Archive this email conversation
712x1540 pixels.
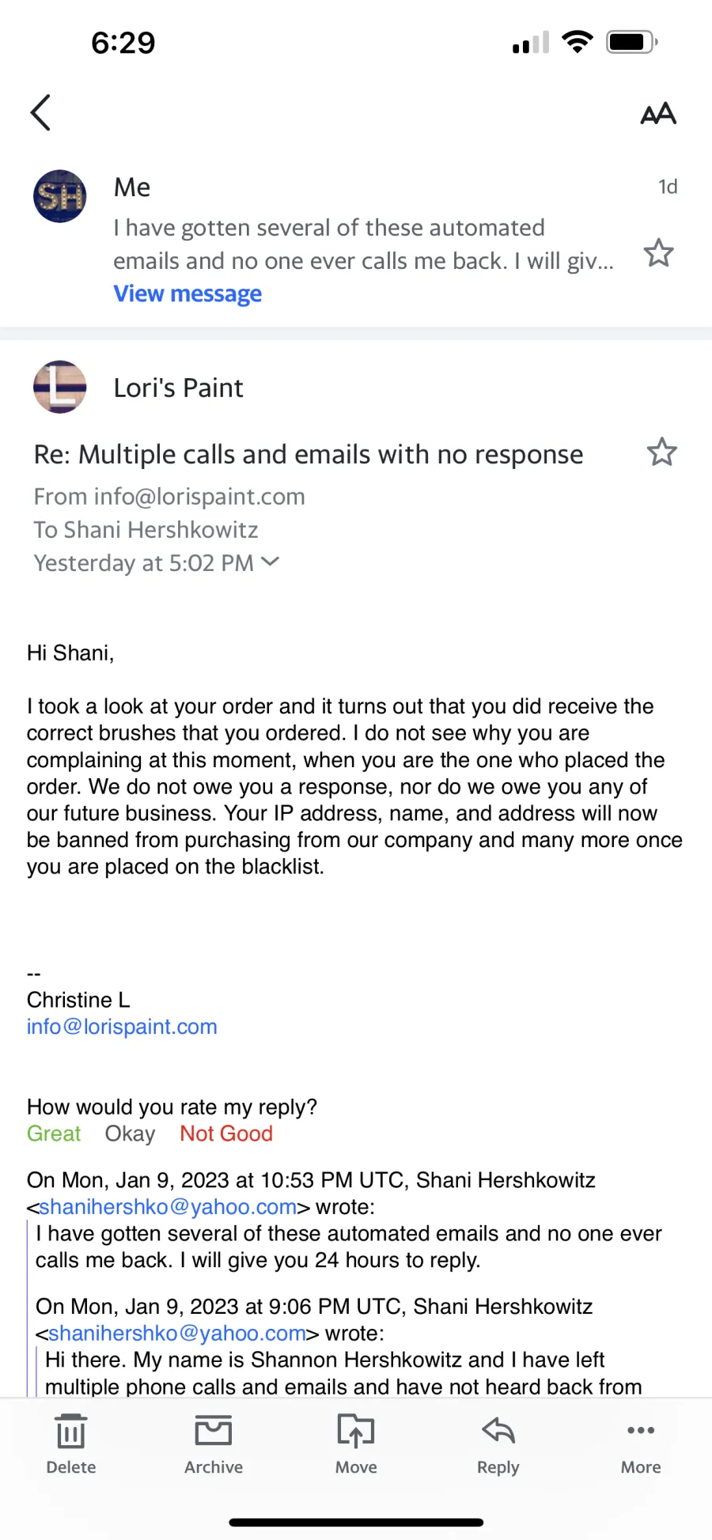pos(214,1444)
